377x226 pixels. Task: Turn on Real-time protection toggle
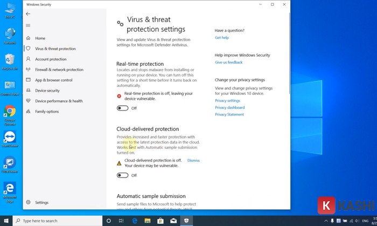[x=122, y=108]
